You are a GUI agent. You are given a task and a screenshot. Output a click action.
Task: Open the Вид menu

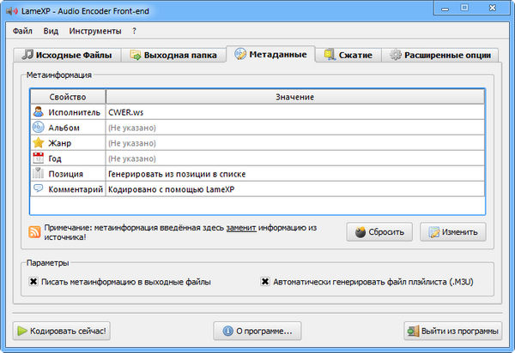[51, 31]
